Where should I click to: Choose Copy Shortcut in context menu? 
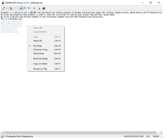(46, 32)
